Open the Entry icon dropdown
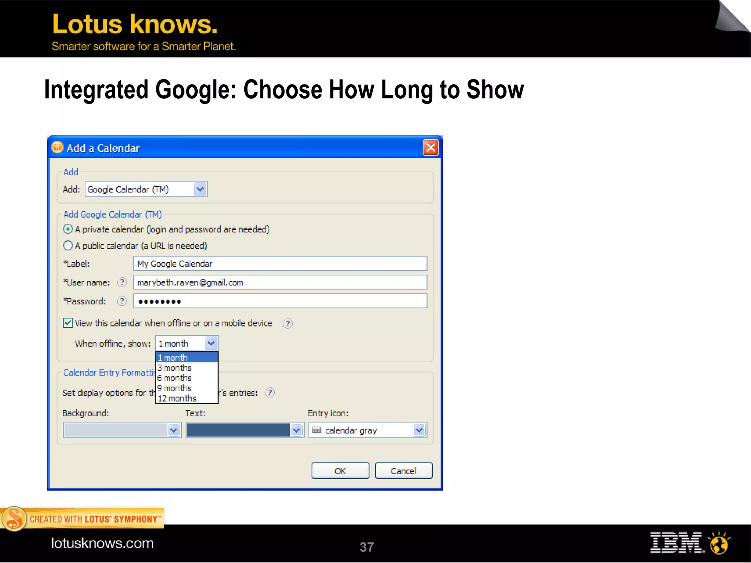 tap(419, 430)
